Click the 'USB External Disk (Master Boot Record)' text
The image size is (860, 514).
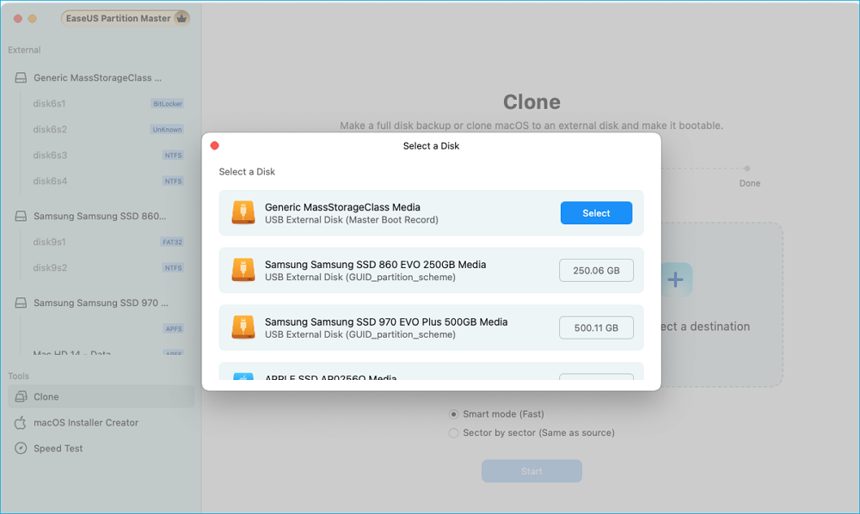point(352,220)
